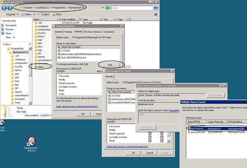This screenshot has width=247, height=168.
Task: Open the Explorer help question mark icon
Action: pyautogui.click(x=156, y=14)
